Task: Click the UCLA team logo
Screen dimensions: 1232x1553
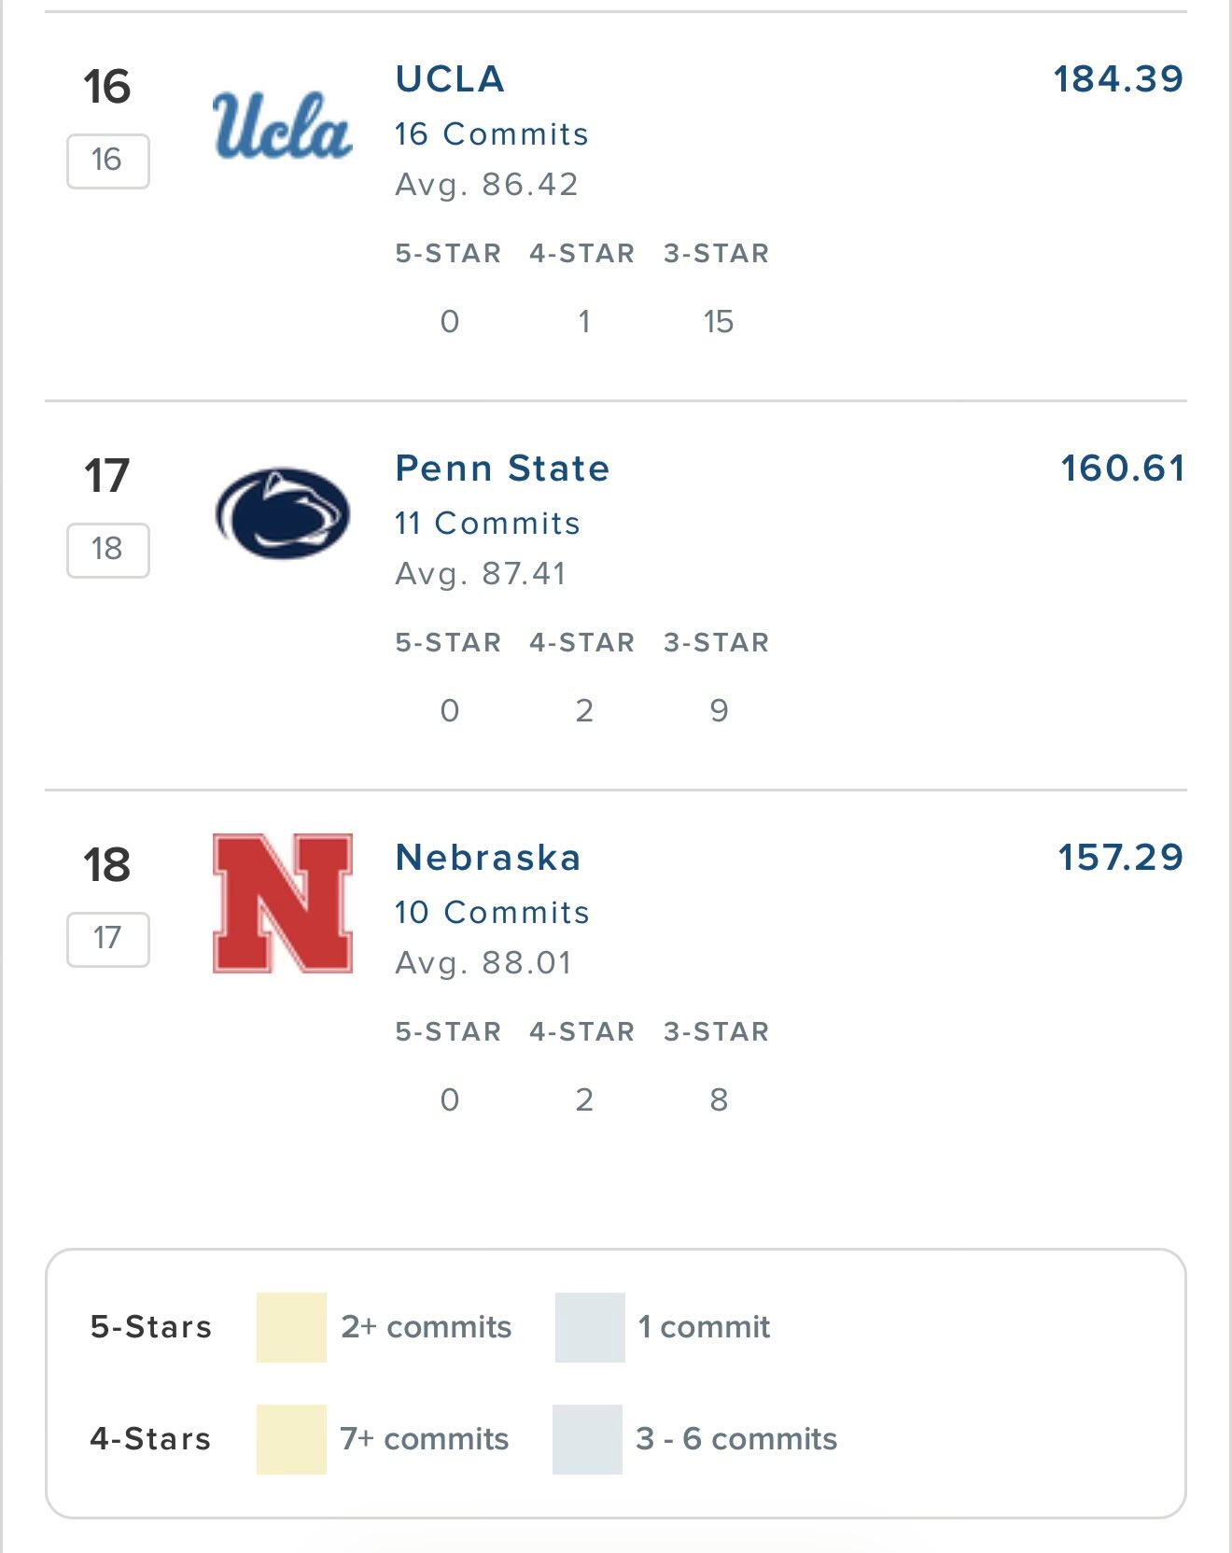Action: (x=282, y=125)
